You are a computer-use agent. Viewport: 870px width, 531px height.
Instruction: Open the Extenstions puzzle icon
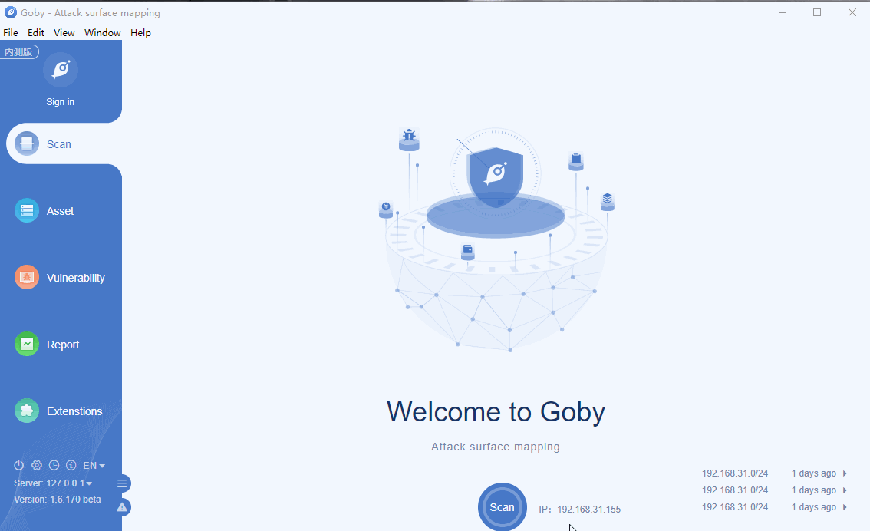[x=27, y=411]
